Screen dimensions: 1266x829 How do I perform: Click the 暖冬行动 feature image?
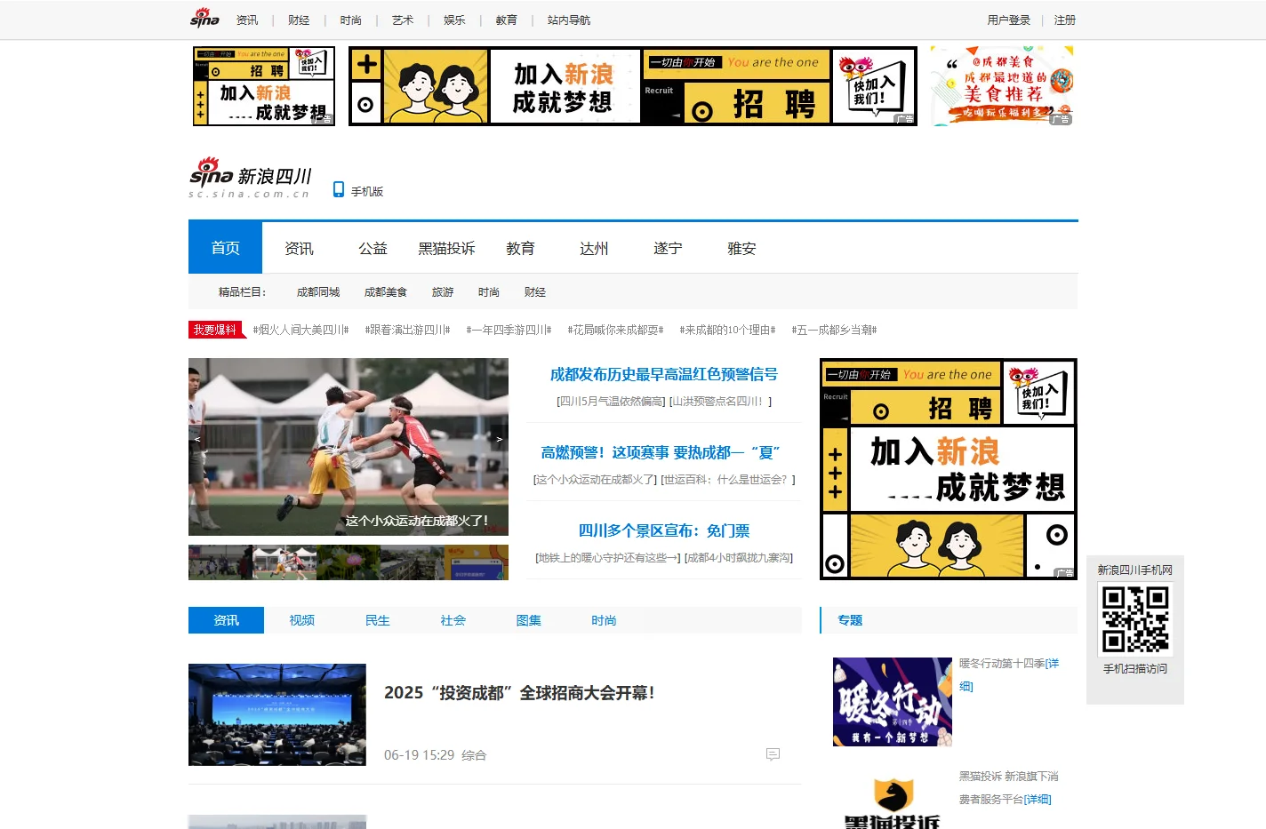(x=893, y=702)
